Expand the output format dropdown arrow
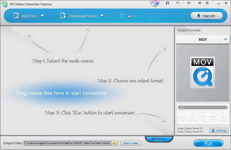This screenshot has height=150, width=231. pyautogui.click(x=226, y=40)
